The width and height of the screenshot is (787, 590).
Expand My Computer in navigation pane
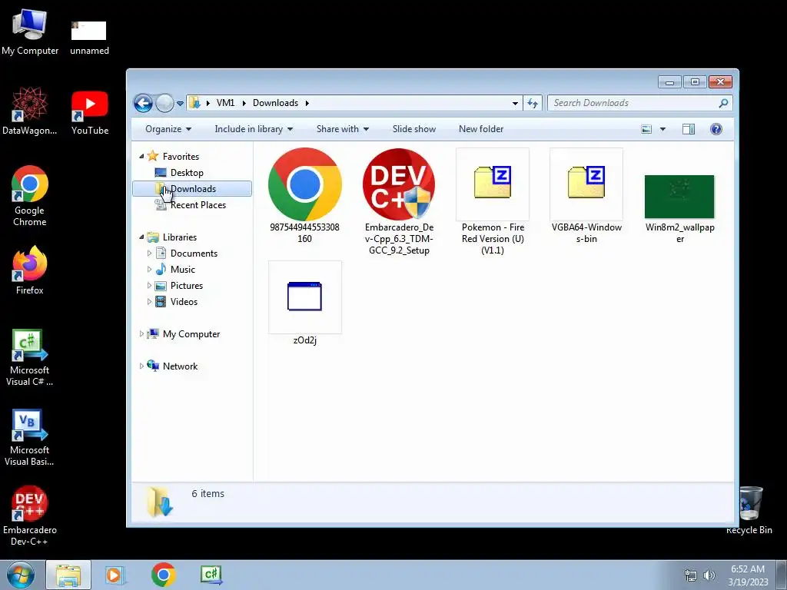[141, 333]
